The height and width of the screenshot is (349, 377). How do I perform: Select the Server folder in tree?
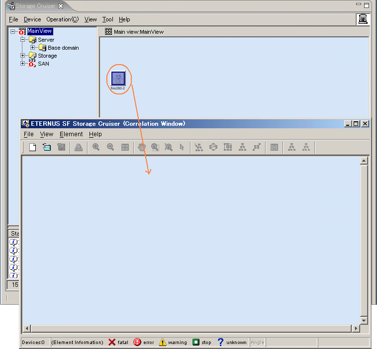46,40
